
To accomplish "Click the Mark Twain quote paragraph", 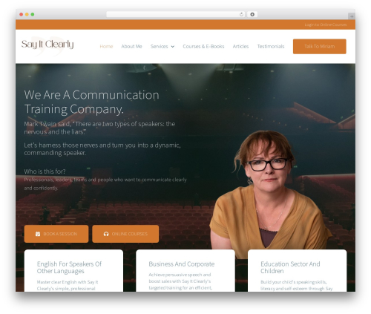I will coord(99,128).
